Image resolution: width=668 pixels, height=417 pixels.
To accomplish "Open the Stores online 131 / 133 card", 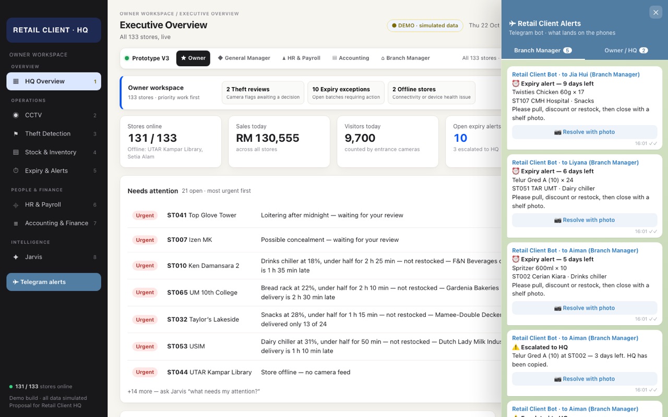I will pos(171,142).
